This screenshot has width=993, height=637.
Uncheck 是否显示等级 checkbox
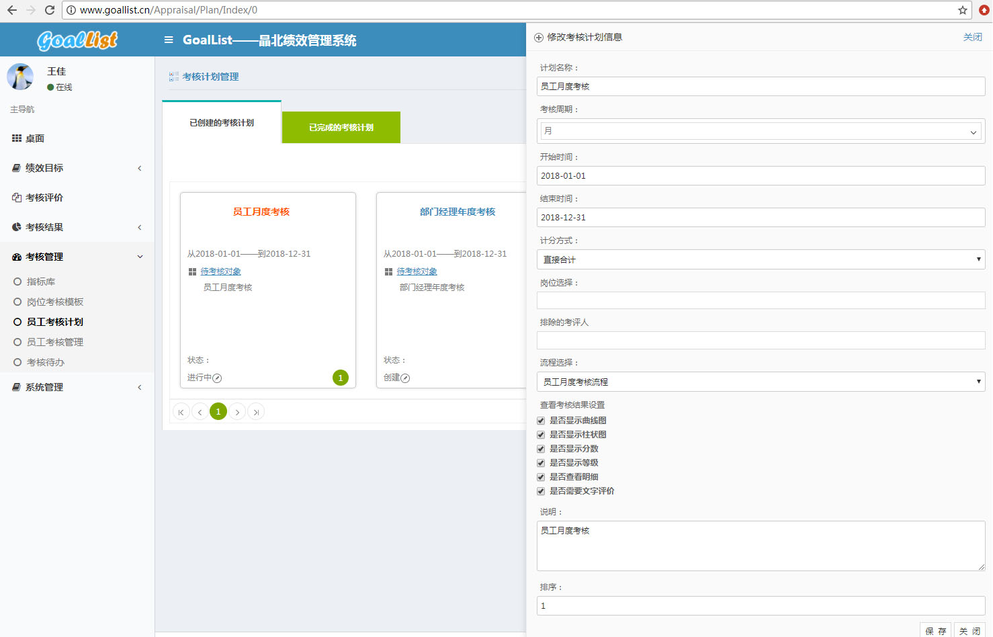click(541, 463)
